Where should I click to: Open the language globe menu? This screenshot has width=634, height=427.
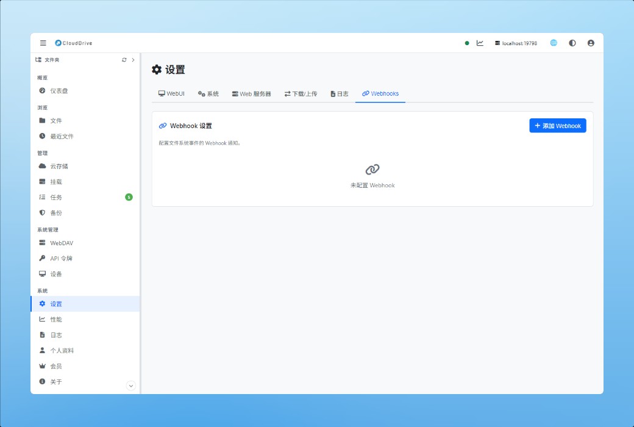point(554,43)
